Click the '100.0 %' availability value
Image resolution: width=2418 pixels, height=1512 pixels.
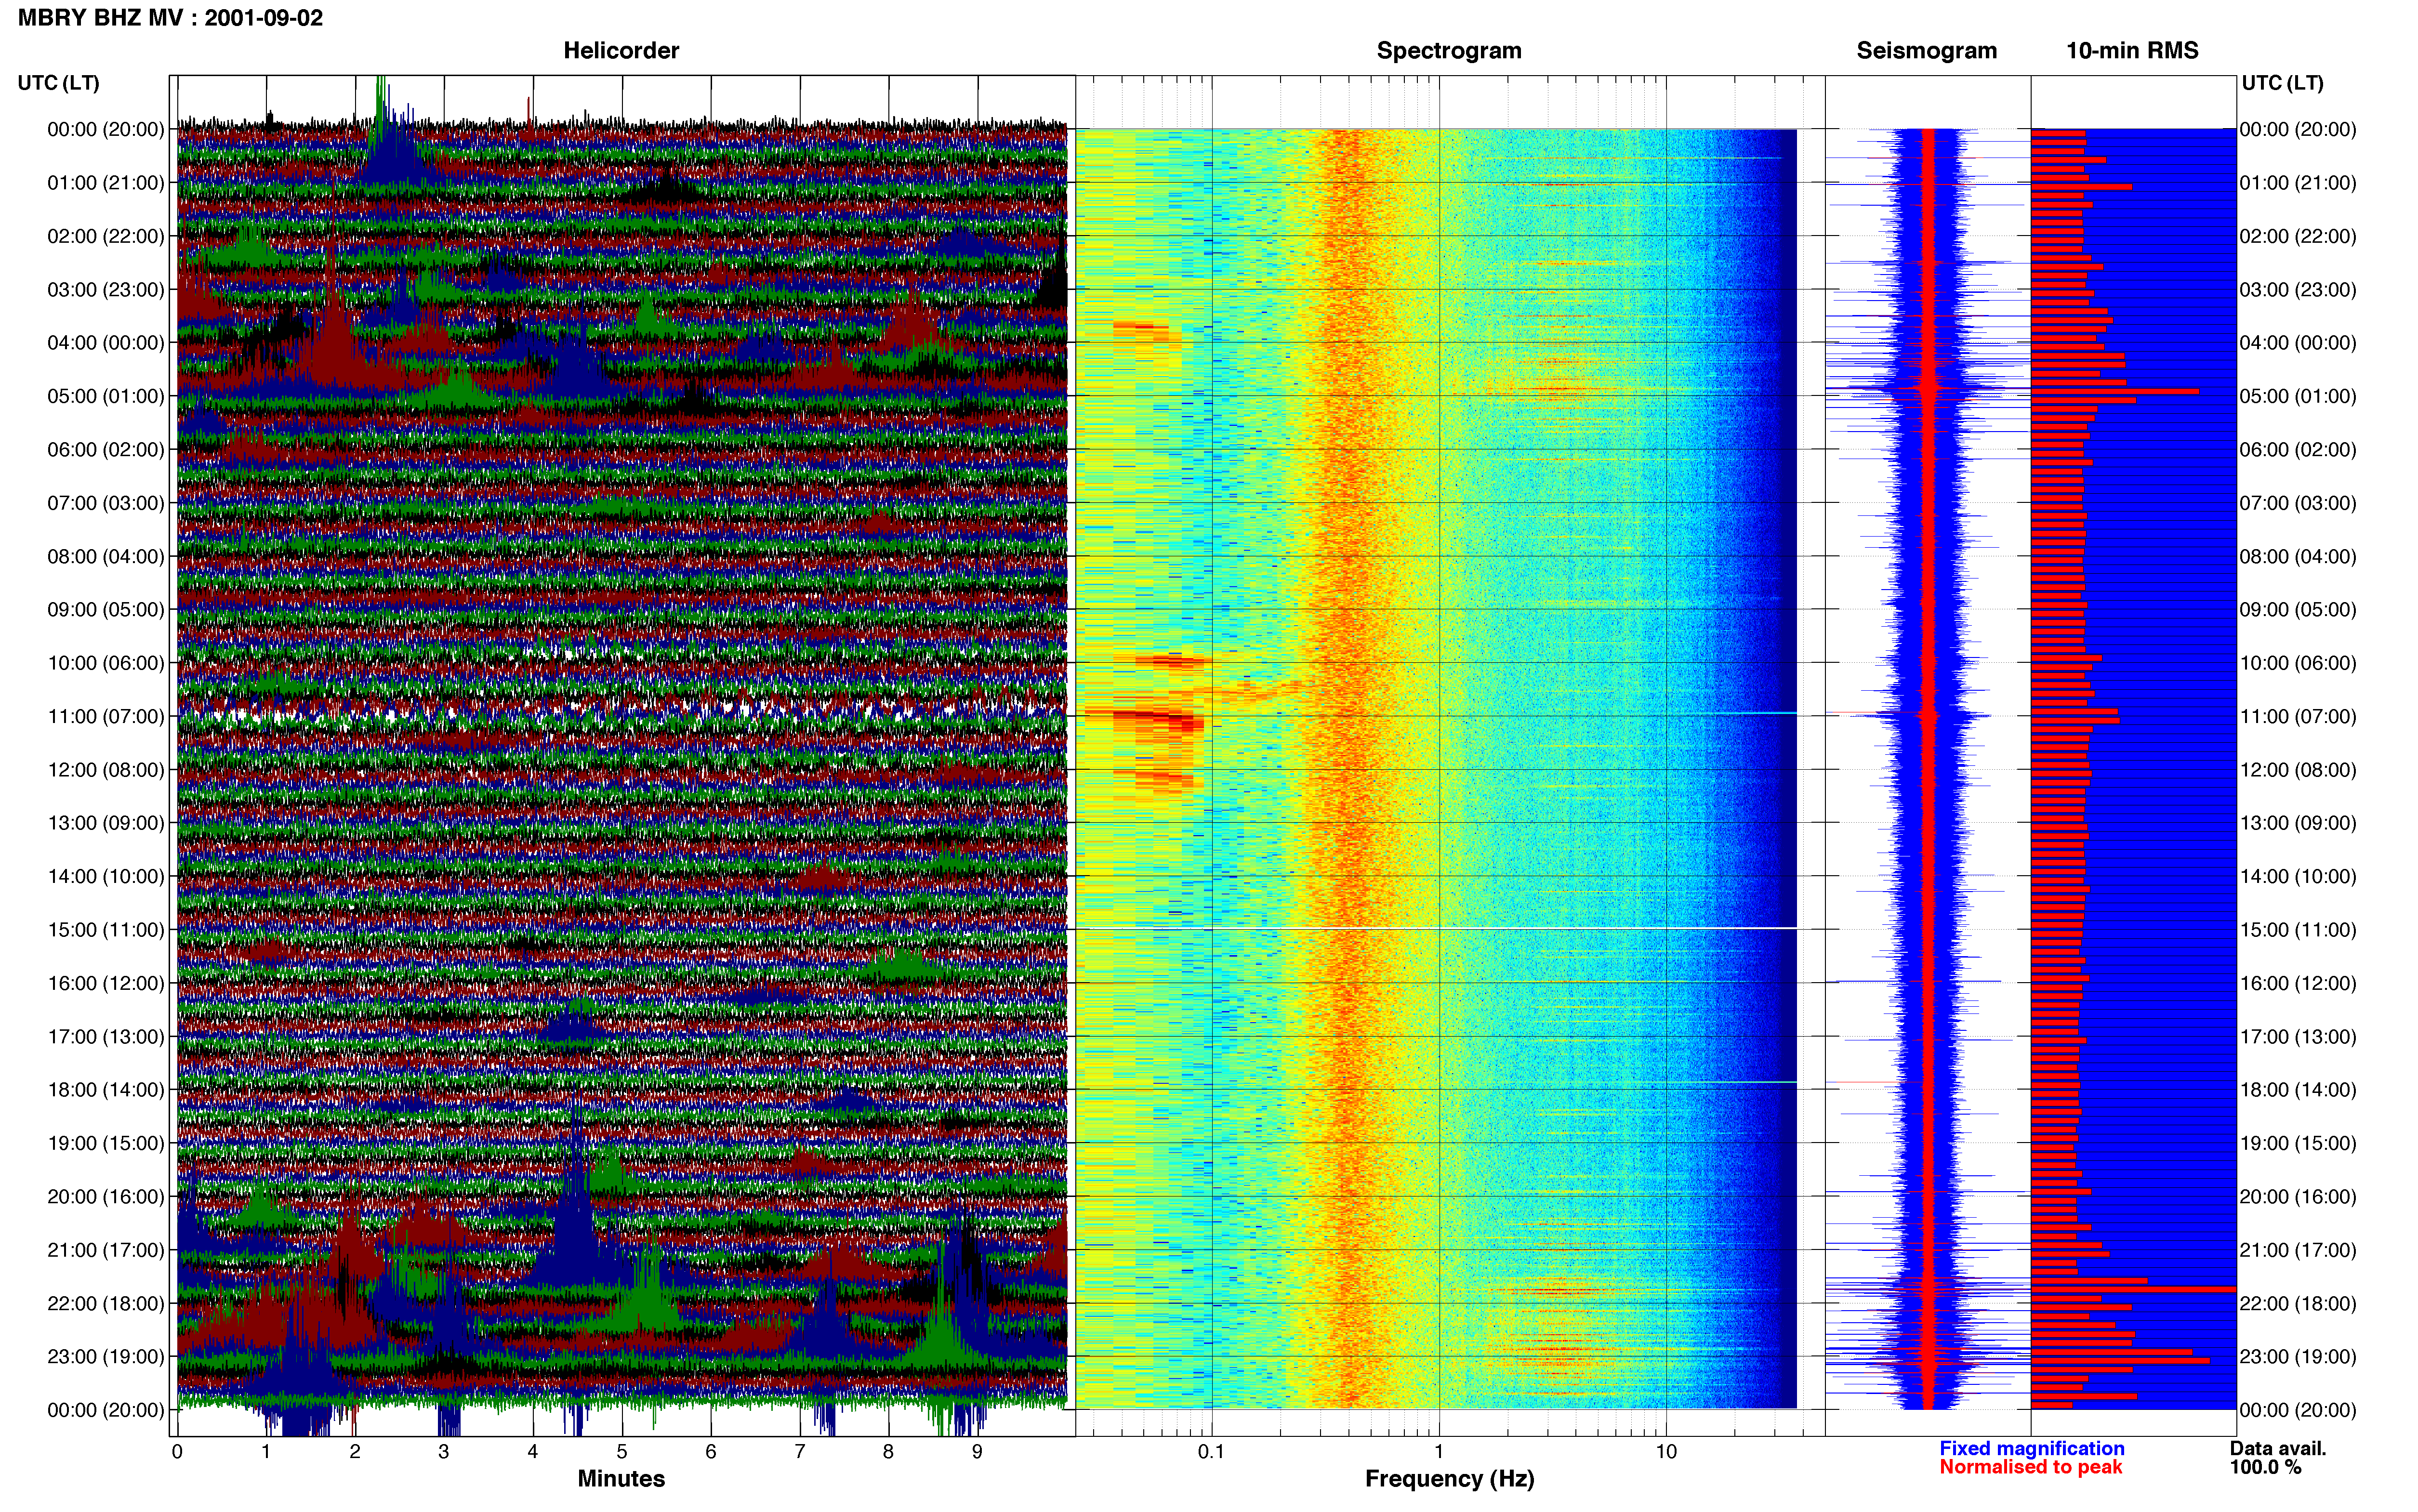2265,1467
